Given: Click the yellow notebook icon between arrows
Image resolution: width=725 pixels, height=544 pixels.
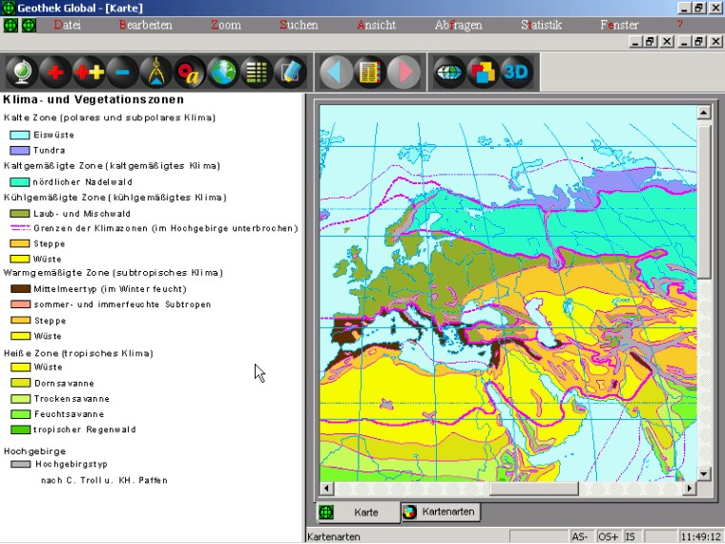Looking at the screenshot, I should (369, 72).
